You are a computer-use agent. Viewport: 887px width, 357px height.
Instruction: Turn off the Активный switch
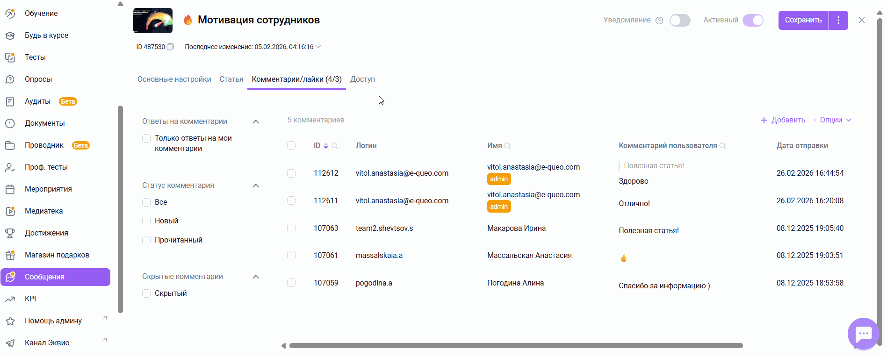753,21
